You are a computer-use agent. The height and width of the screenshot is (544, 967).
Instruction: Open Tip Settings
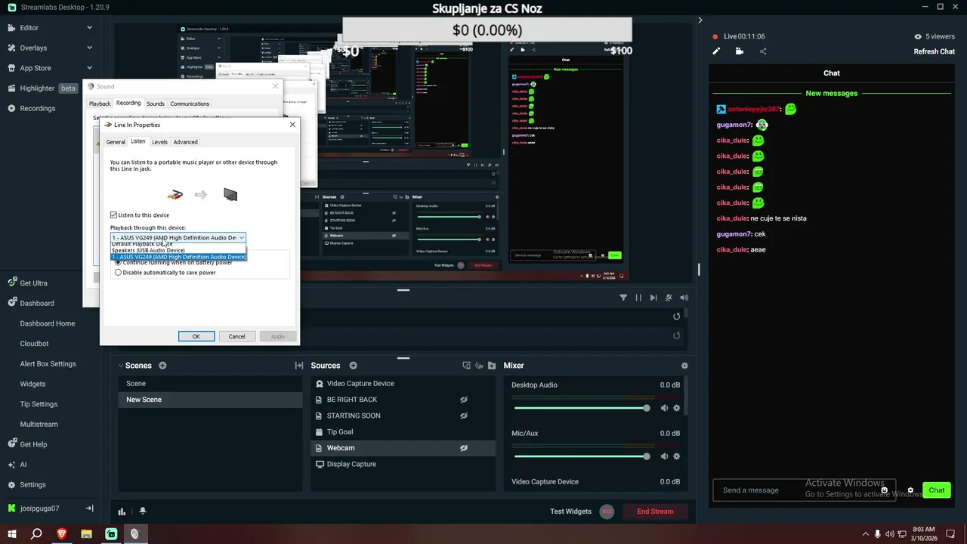(39, 403)
